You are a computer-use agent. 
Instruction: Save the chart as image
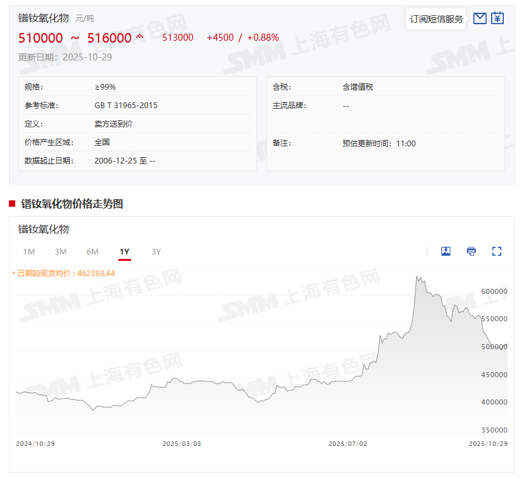pyautogui.click(x=446, y=251)
